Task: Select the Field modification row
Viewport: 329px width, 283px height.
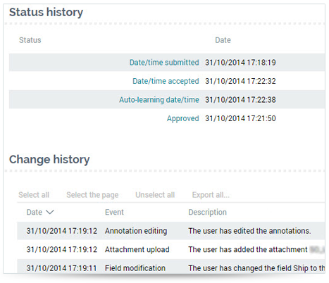Action: pyautogui.click(x=171, y=267)
